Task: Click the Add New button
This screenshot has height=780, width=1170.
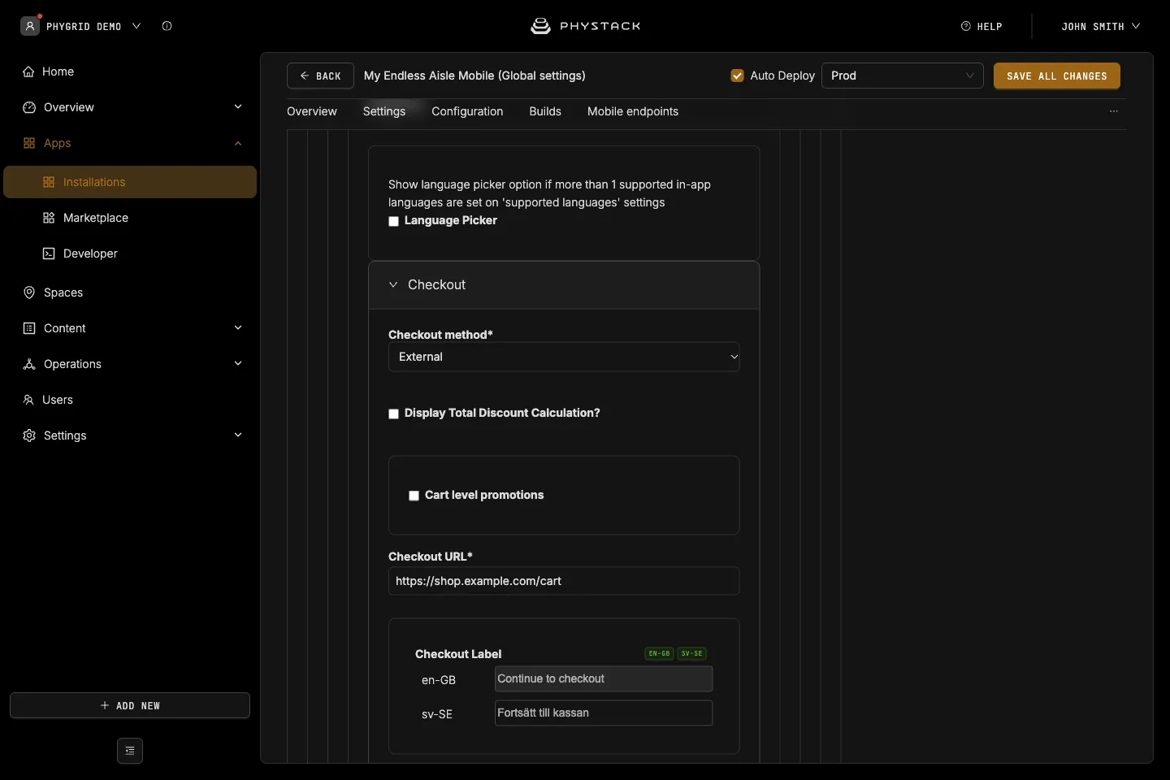Action: click(x=130, y=705)
